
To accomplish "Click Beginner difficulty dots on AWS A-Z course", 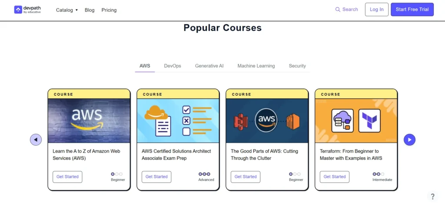I will point(117,174).
